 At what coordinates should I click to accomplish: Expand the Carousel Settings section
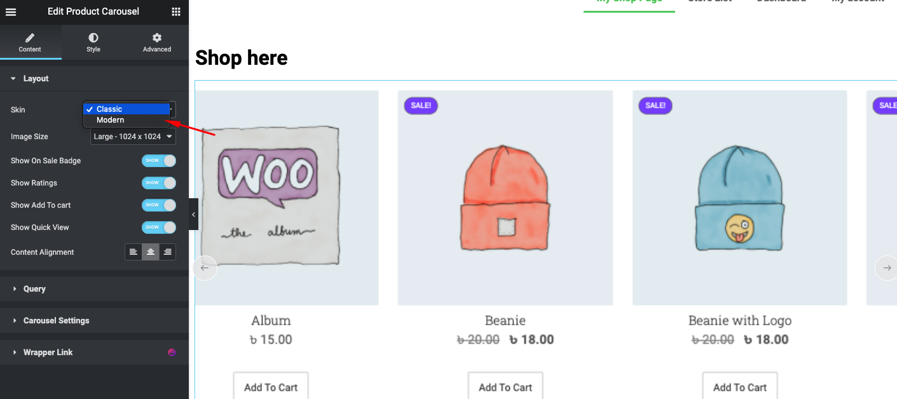click(x=56, y=321)
